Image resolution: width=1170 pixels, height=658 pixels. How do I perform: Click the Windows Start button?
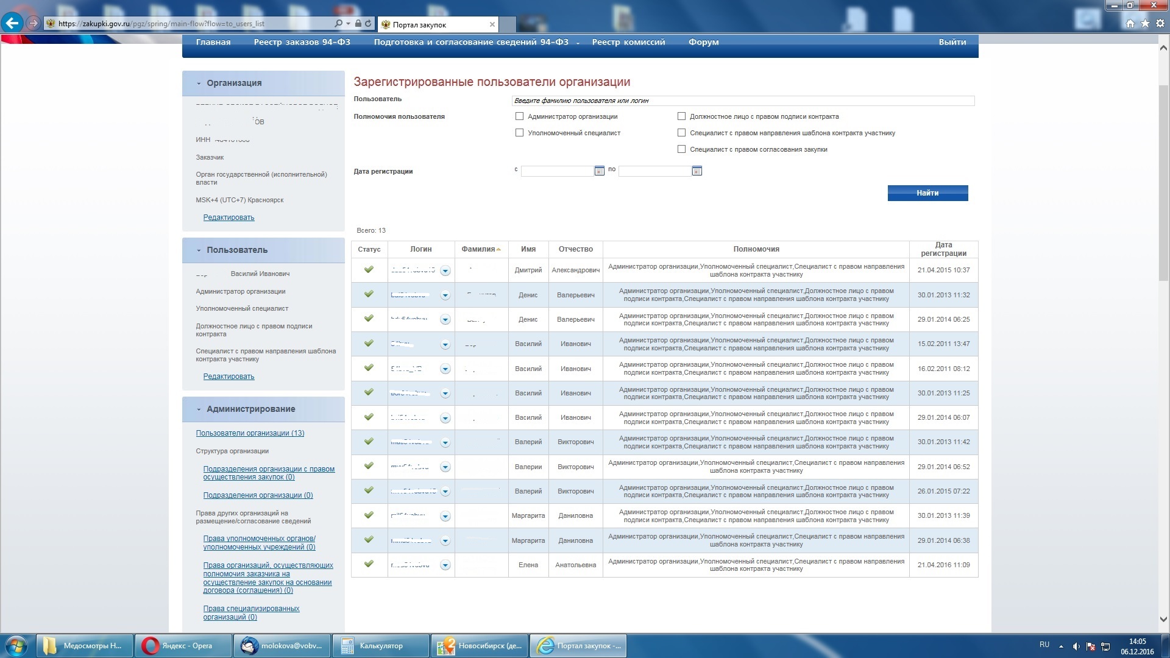point(16,646)
